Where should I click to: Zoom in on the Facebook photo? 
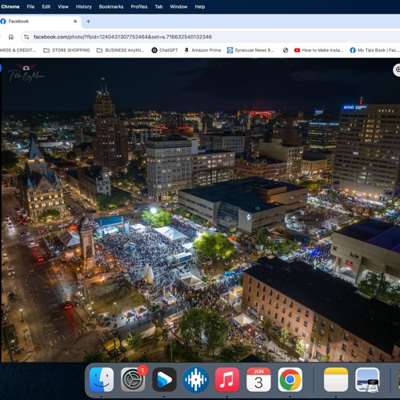(x=397, y=70)
